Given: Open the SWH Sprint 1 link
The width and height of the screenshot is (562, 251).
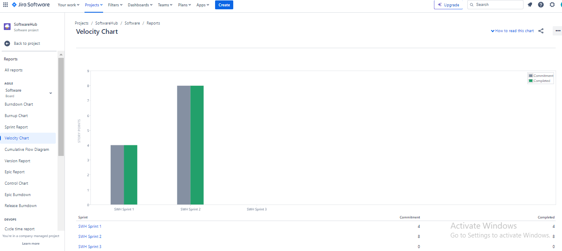Looking at the screenshot, I should point(90,226).
